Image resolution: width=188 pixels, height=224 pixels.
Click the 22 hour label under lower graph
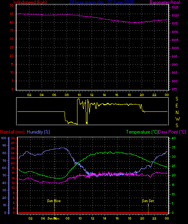click(154, 218)
